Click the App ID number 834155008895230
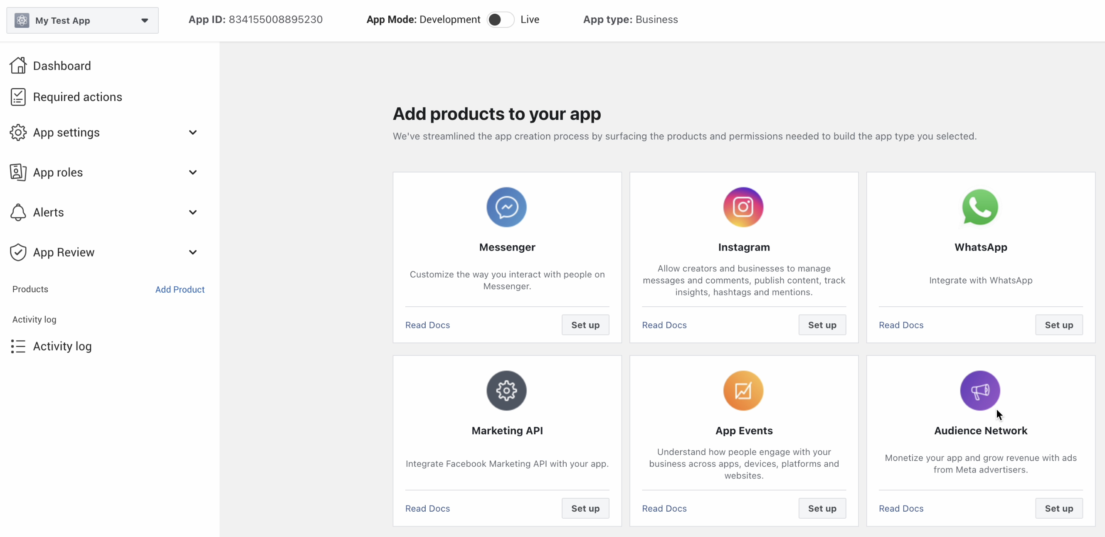 click(x=276, y=19)
